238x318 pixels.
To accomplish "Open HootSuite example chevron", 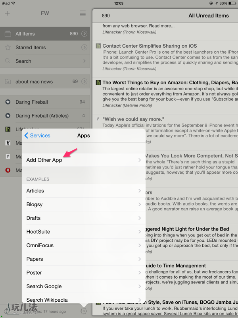I will point(140,232).
